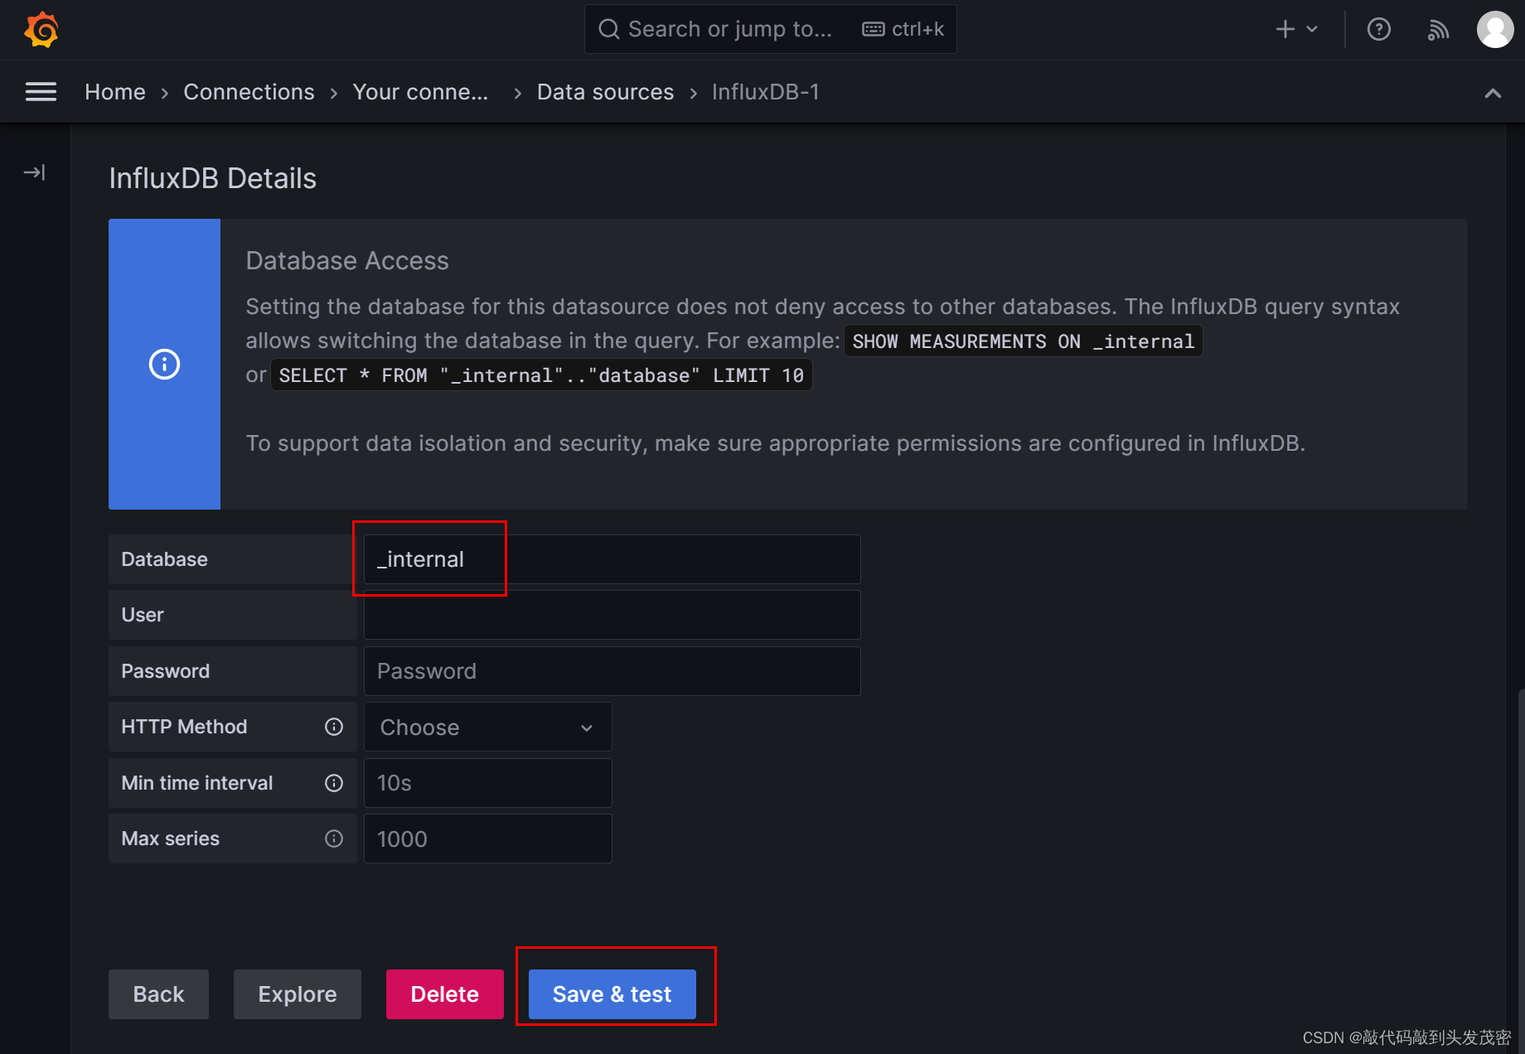1525x1054 pixels.
Task: Click the Max series label
Action: [x=170, y=839]
